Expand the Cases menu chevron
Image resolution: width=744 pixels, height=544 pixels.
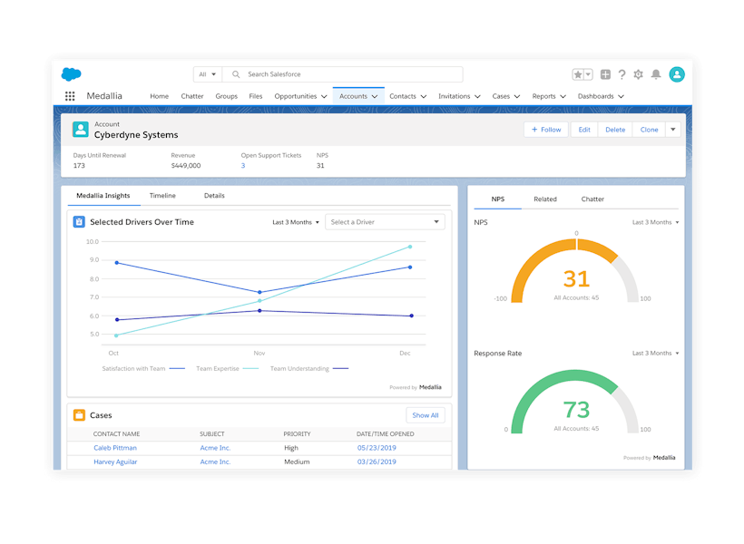tap(517, 96)
